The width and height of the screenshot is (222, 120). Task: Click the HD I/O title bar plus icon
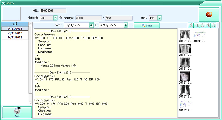click(x=3, y=3)
